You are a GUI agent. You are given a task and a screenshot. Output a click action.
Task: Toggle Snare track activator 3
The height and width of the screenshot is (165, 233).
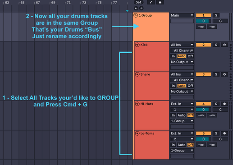coord(203,74)
